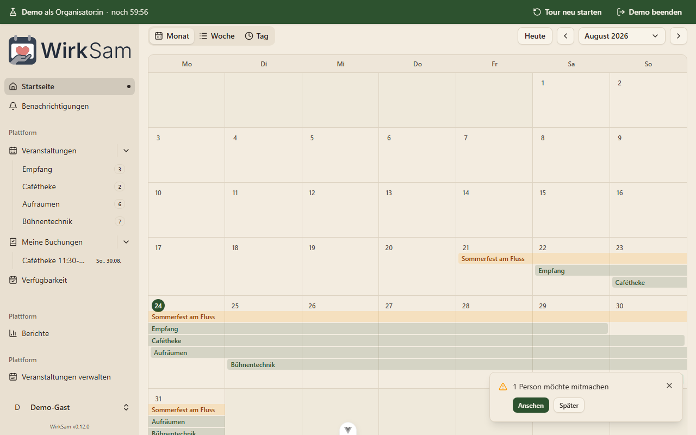Screen dimensions: 696x435
Task: Open the Bühnentechnik shift starting on the 25th
Action: [457, 365]
